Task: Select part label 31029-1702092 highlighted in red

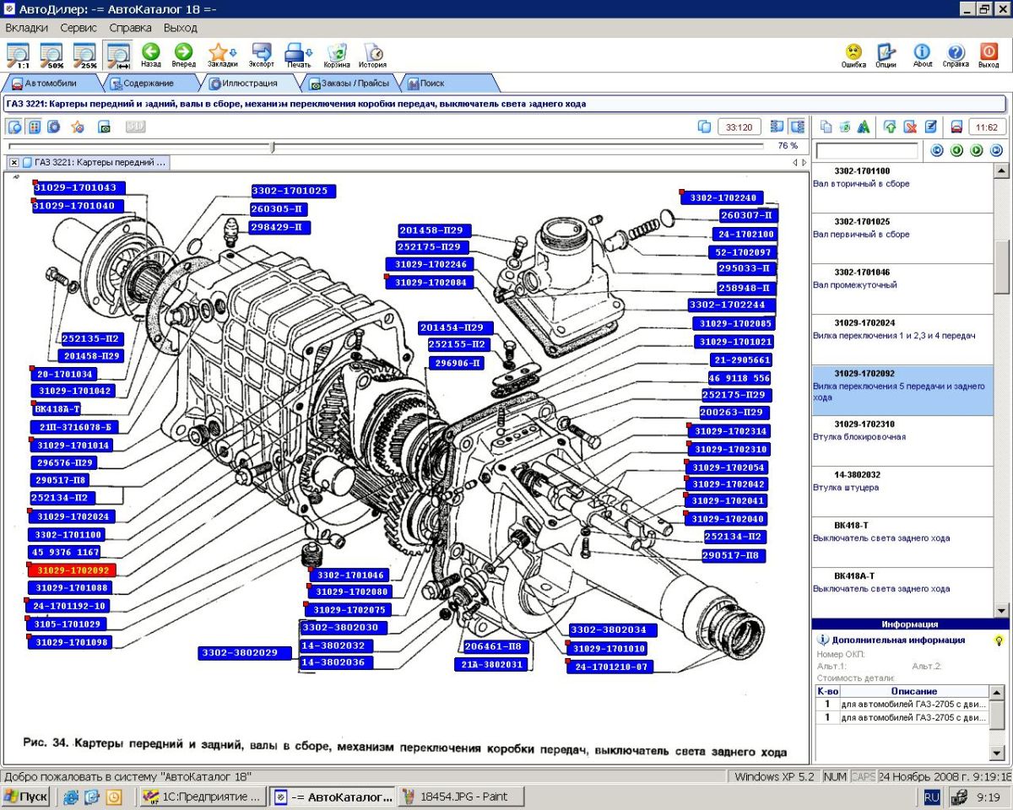Action: 73,570
